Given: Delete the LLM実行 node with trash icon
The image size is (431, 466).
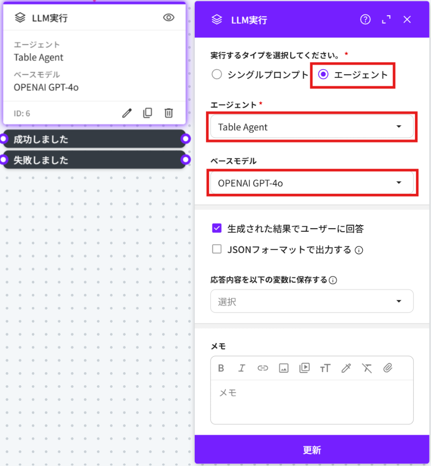Looking at the screenshot, I should [x=169, y=113].
